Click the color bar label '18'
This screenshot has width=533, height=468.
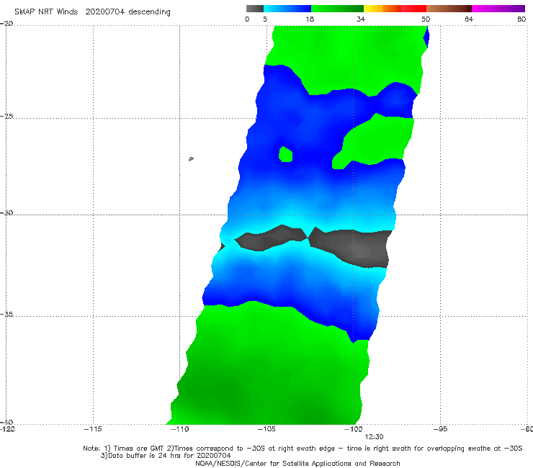point(310,19)
